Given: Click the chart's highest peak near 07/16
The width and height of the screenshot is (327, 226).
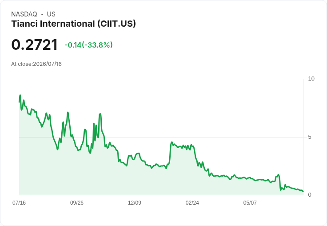Looking at the screenshot, I should pos(20,95).
